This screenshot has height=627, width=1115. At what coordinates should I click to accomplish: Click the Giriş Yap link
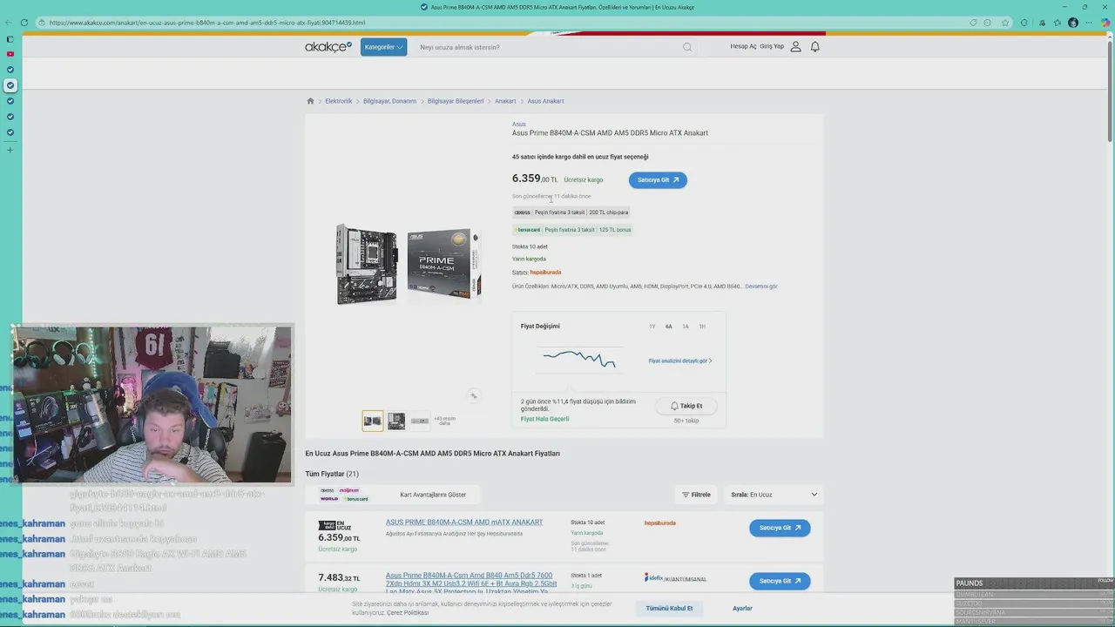pos(772,46)
